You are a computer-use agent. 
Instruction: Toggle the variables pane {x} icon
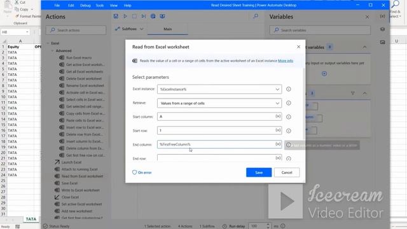click(382, 17)
